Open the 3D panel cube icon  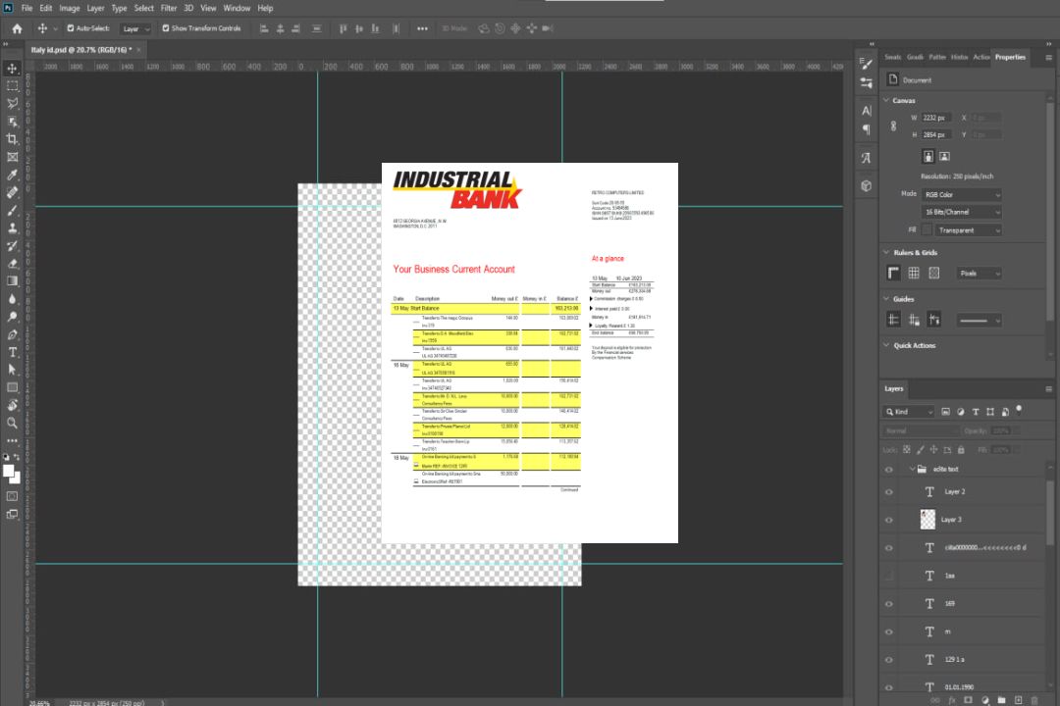point(867,185)
